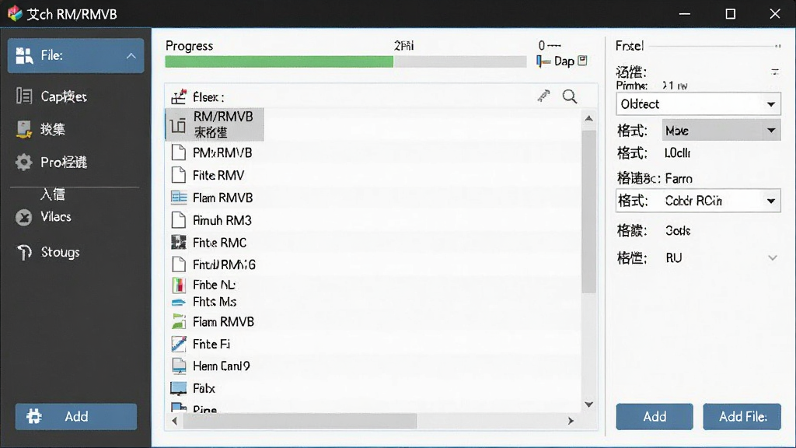
Task: Click the Vilacs round X icon
Action: tap(23, 218)
